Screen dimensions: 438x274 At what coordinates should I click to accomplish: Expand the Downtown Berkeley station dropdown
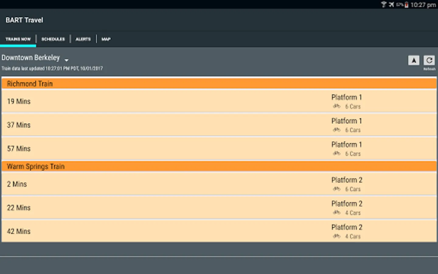pyautogui.click(x=35, y=58)
